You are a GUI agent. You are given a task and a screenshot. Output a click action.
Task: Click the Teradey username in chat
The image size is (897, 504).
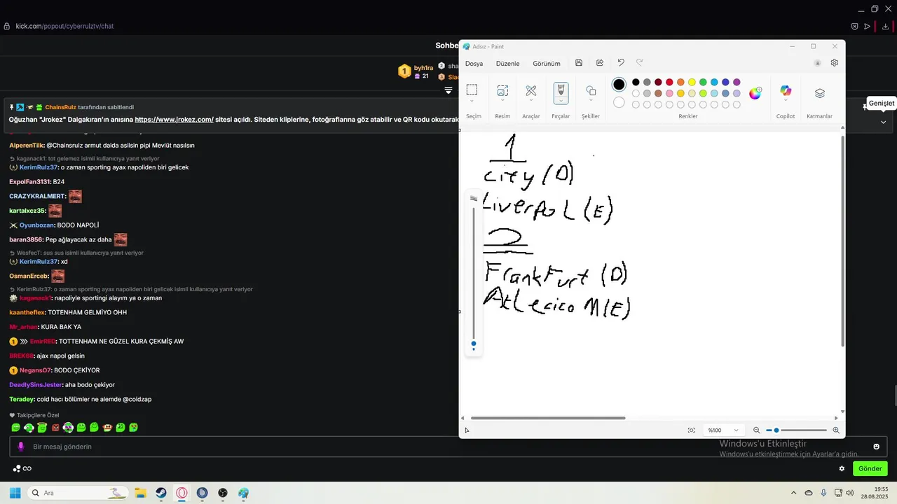pyautogui.click(x=22, y=400)
